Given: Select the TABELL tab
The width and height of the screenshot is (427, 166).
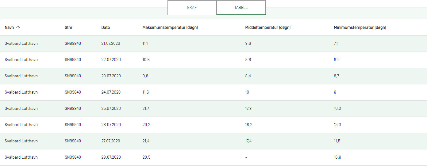Looking at the screenshot, I should [x=241, y=8].
